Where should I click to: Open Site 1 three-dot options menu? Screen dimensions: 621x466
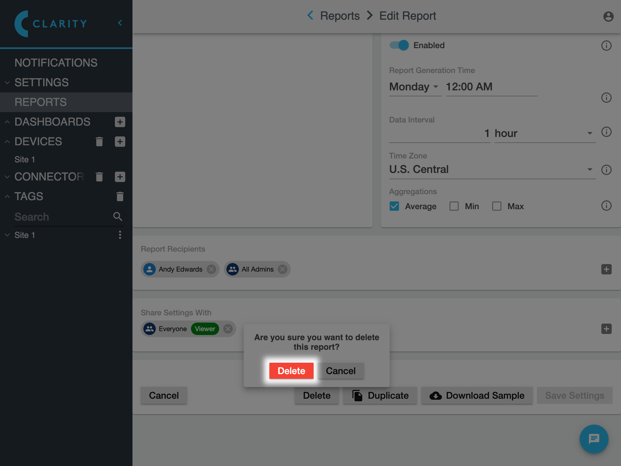[x=120, y=235]
